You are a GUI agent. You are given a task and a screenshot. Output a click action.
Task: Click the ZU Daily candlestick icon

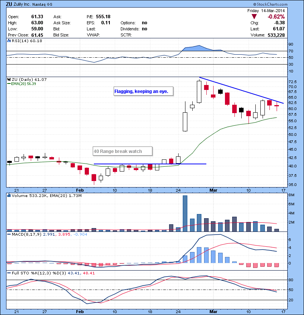click(9, 79)
